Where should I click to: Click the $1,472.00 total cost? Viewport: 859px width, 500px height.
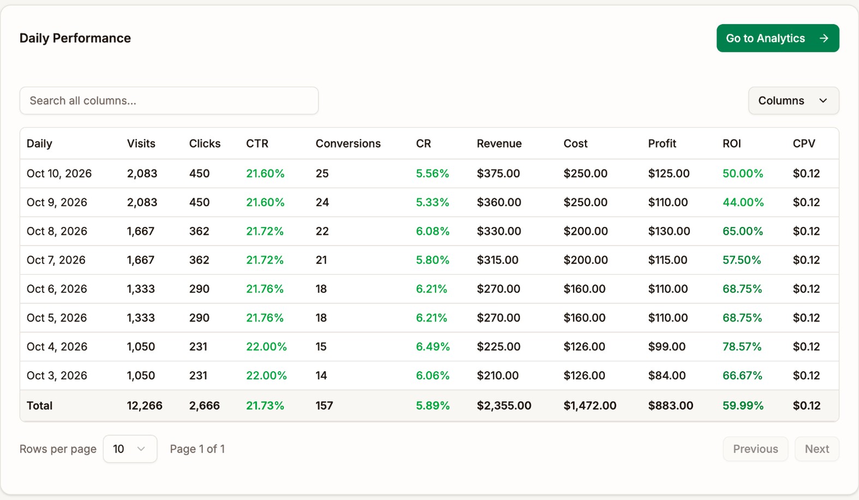590,406
